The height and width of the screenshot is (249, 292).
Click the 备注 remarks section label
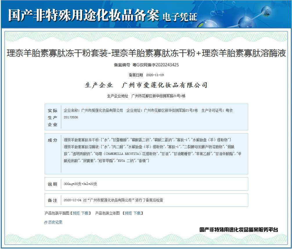coord(52,200)
